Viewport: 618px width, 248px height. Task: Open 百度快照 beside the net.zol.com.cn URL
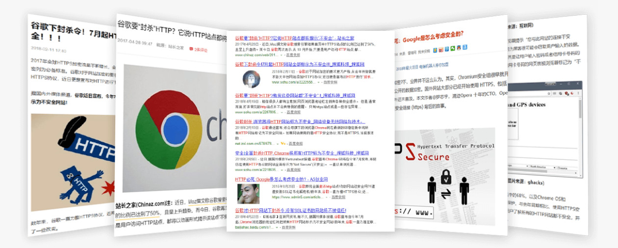(296, 143)
